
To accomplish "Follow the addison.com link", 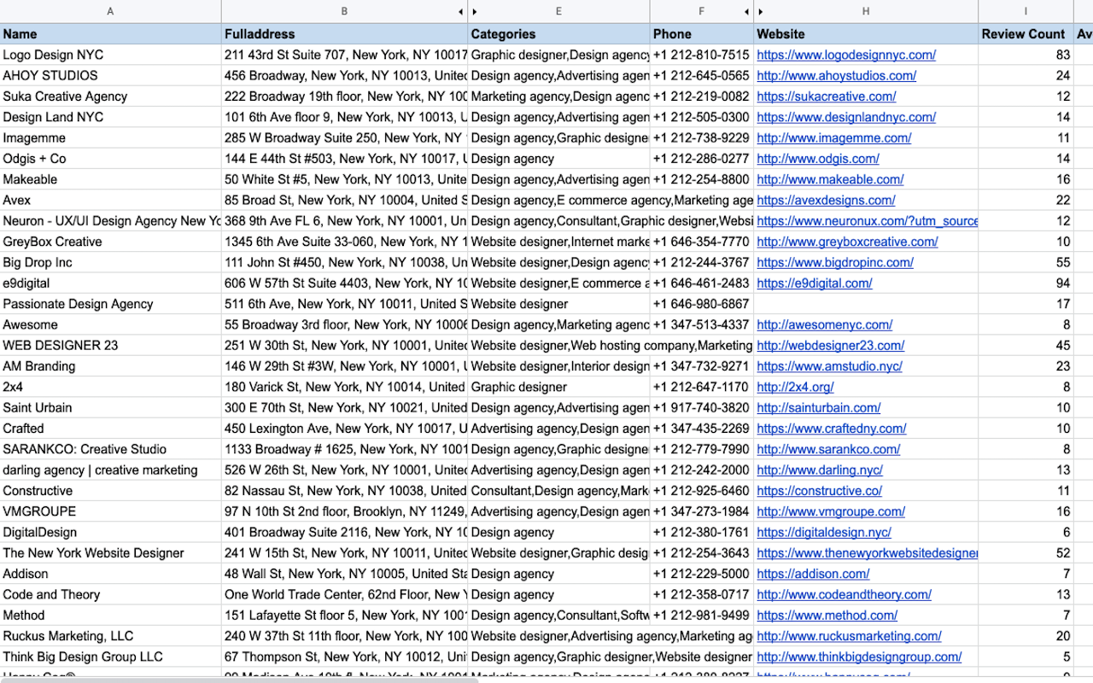I will click(813, 574).
